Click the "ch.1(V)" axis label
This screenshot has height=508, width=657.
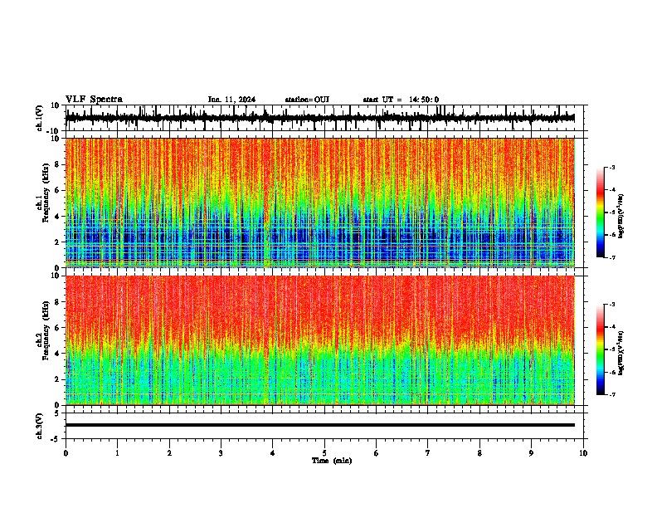(x=40, y=118)
